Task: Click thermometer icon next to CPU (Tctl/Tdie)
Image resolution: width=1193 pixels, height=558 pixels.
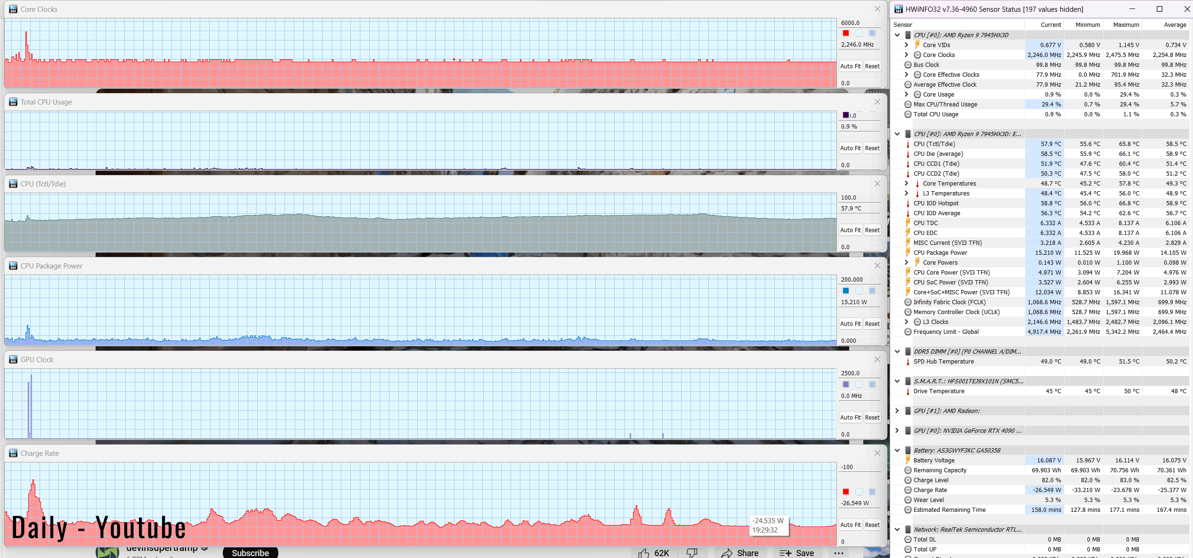Action: click(x=908, y=144)
